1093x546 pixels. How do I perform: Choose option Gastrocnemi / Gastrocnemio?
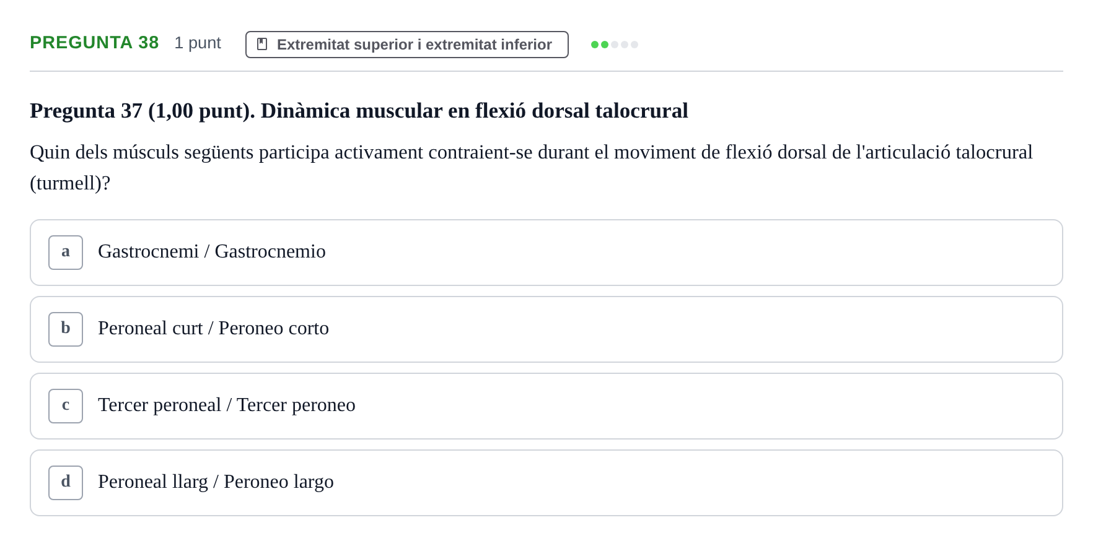[212, 251]
